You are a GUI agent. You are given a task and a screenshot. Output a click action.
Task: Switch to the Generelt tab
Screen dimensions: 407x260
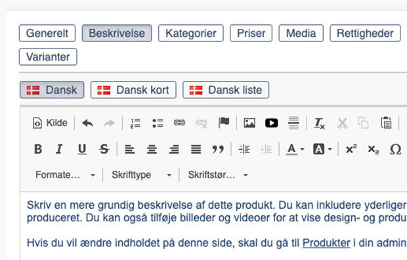47,33
